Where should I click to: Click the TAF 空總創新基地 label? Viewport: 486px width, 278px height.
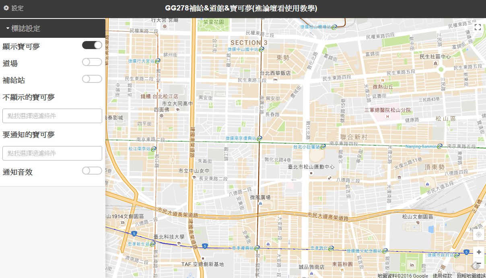click(x=202, y=264)
